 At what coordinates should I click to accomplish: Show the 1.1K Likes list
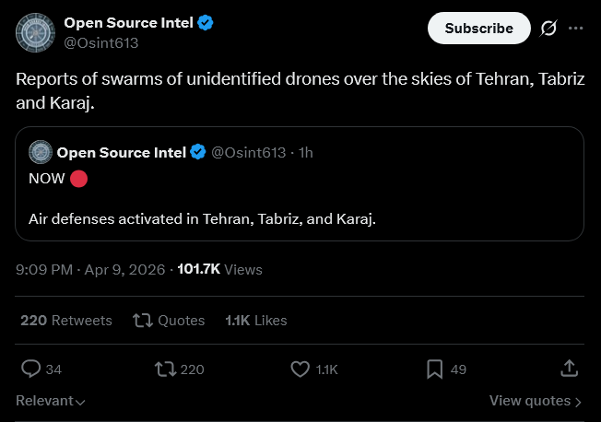click(256, 321)
